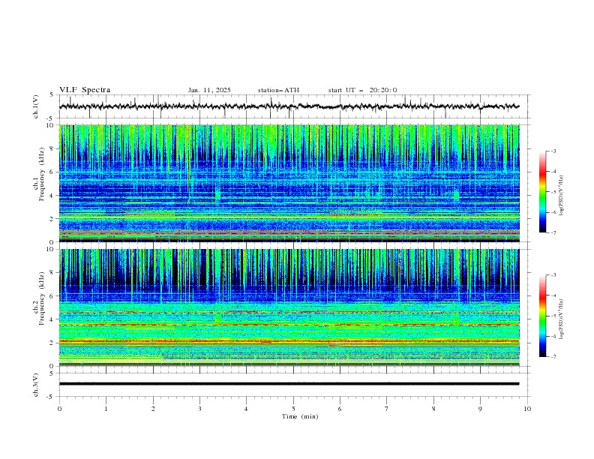
Task: Click the ch.3(V) waveform axis label
Action: [x=36, y=385]
